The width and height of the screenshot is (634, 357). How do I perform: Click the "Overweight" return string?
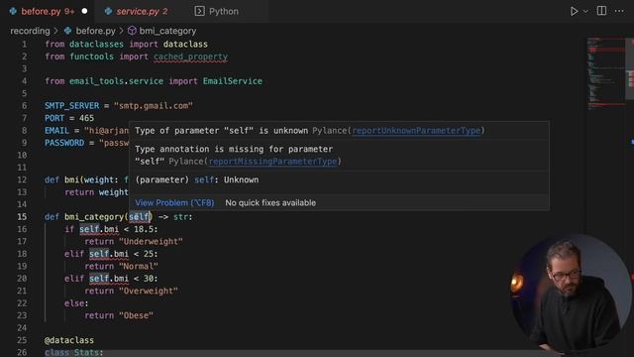[149, 291]
